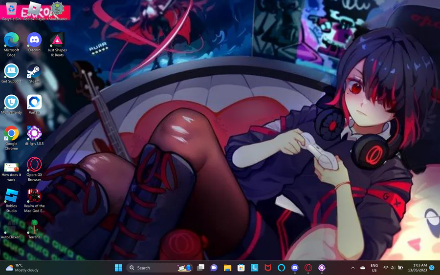
Task: Check the battery status tray icon
Action: click(400, 268)
